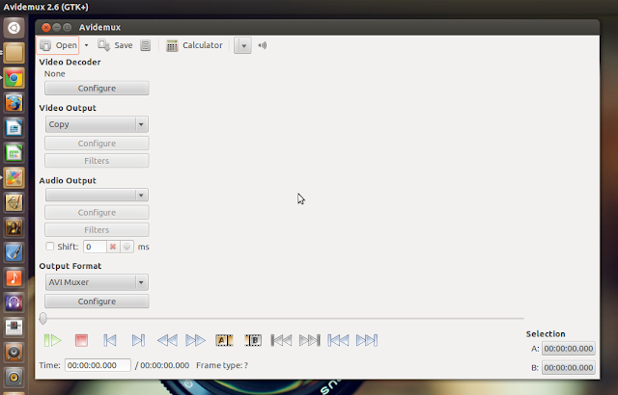
Task: Clear the Shift value with the red X
Action: 113,247
